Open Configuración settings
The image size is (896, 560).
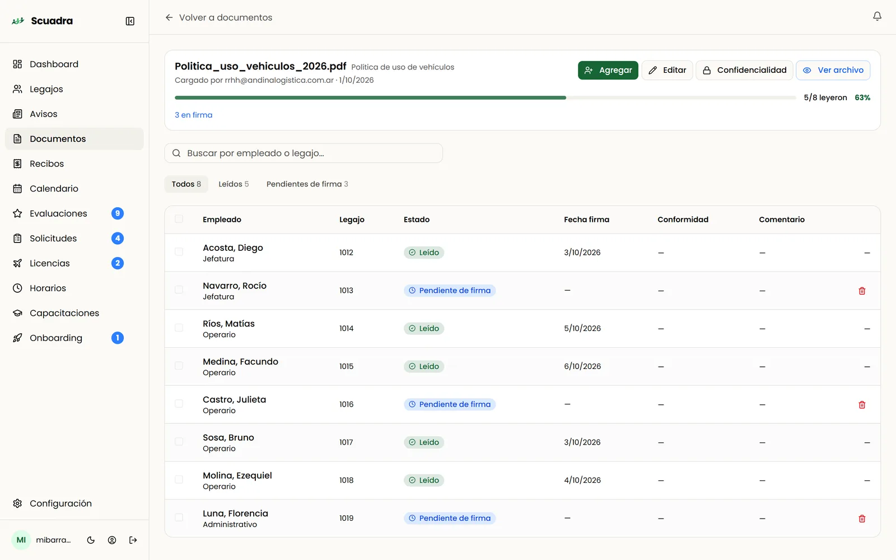pyautogui.click(x=74, y=503)
